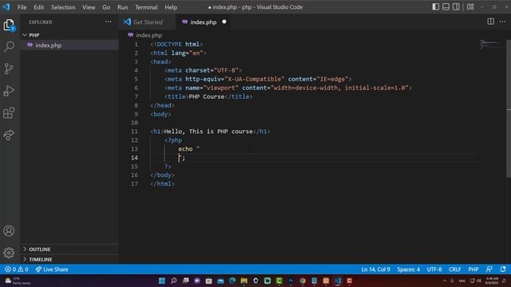Viewport: 511px width, 287px height.
Task: Toggle Primary Side Bar visibility
Action: (436, 7)
